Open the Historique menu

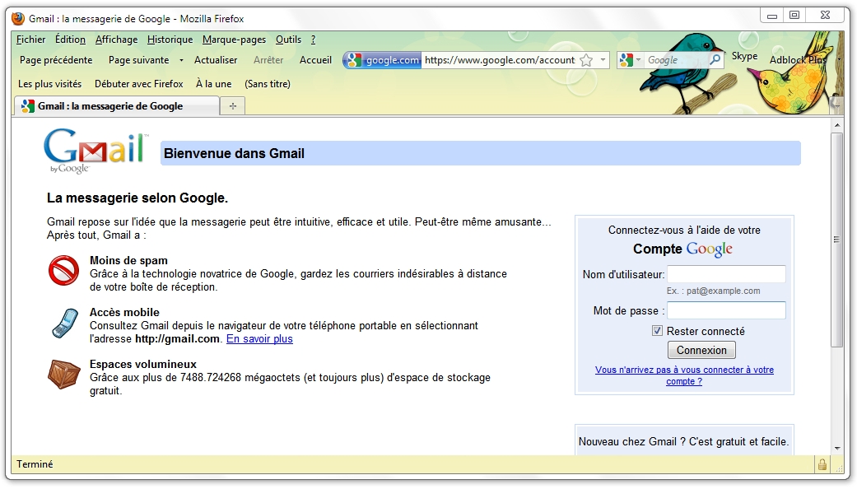pos(170,40)
